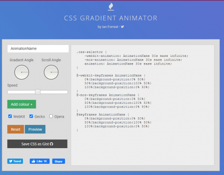Click the Speed slider handle
The image size is (224, 175).
tap(38, 92)
